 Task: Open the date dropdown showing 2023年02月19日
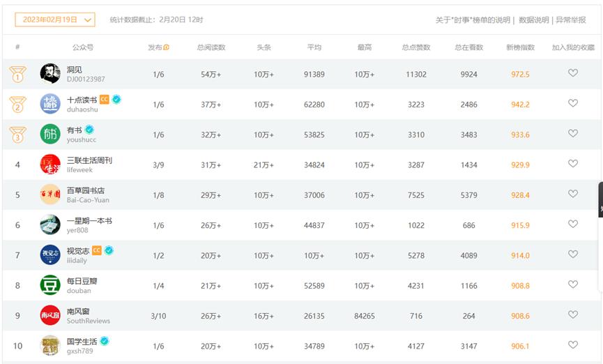click(x=54, y=20)
